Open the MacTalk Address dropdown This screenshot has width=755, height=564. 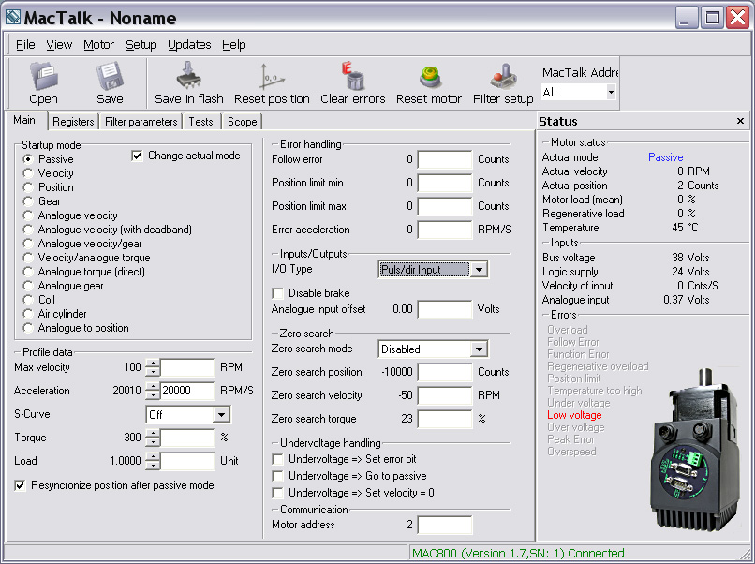click(611, 92)
